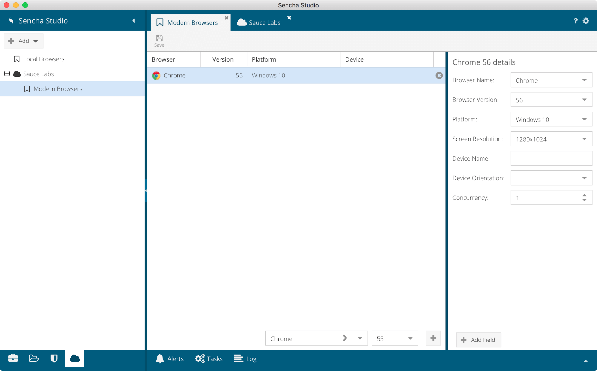597x371 pixels.
Task: Click the sidebar splitter collapse handle
Action: click(146, 190)
